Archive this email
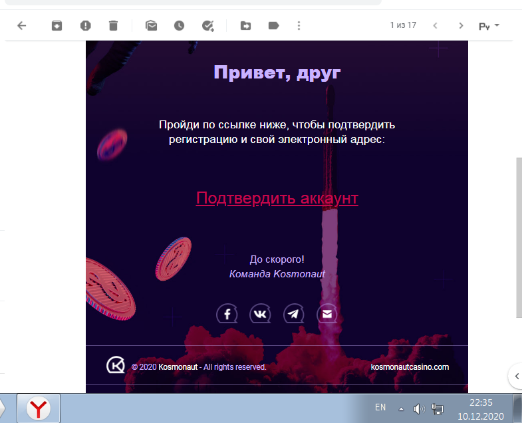Screen dimensions: 522x423 tap(57, 26)
